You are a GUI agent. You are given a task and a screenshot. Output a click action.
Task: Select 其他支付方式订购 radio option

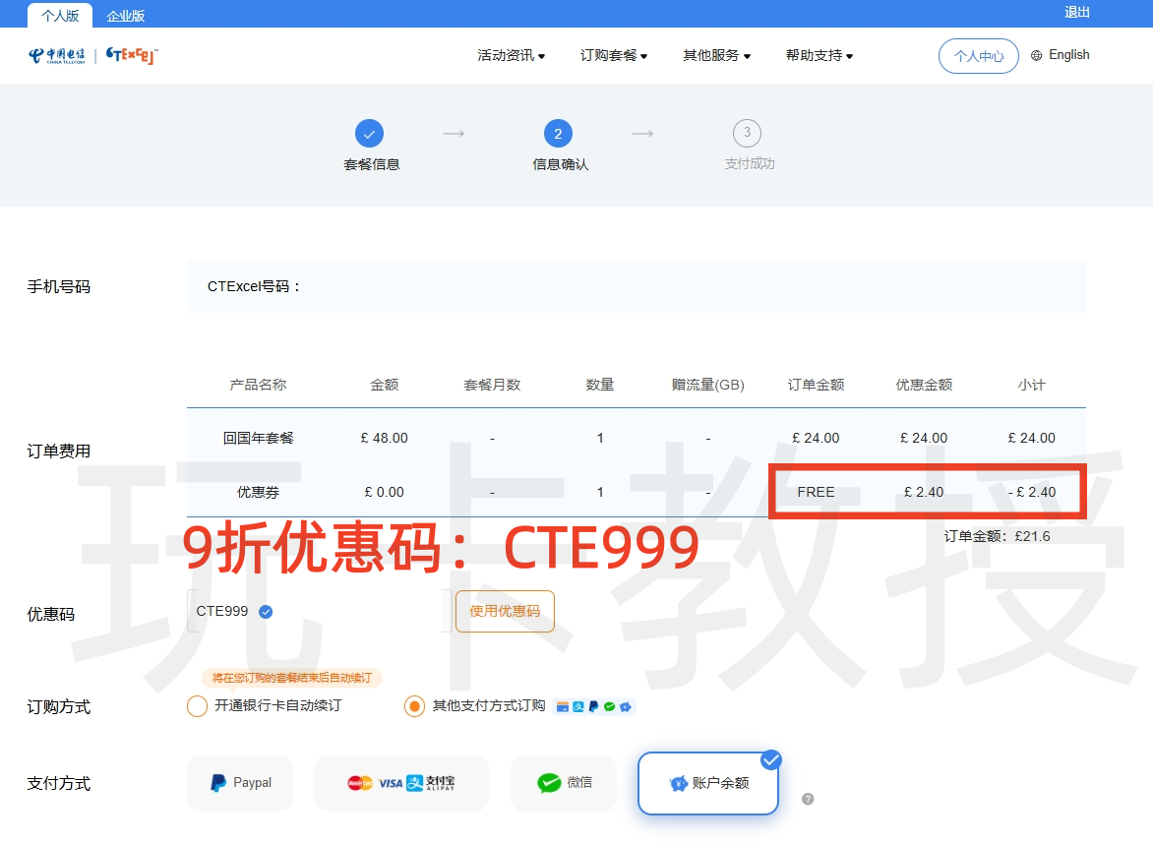tap(415, 706)
